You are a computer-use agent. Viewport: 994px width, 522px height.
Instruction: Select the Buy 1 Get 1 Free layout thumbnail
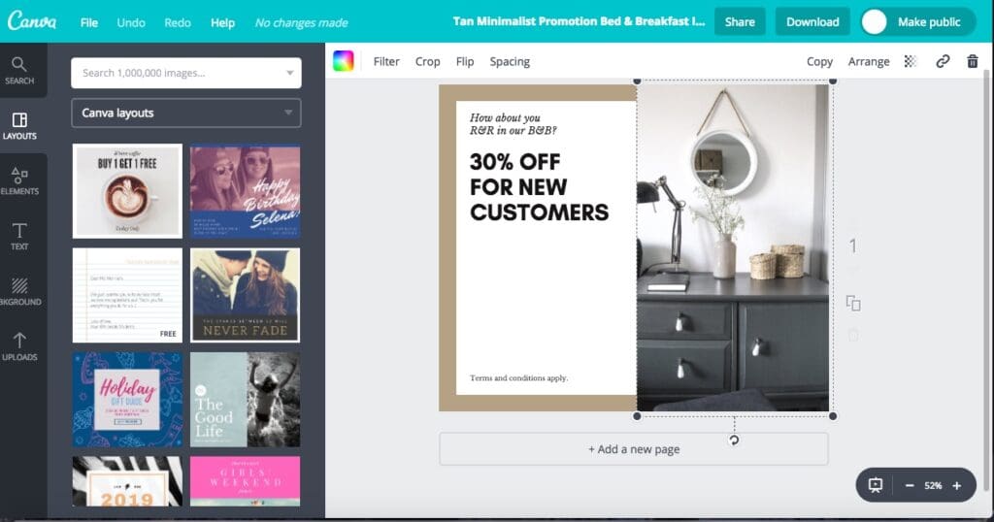pos(127,191)
